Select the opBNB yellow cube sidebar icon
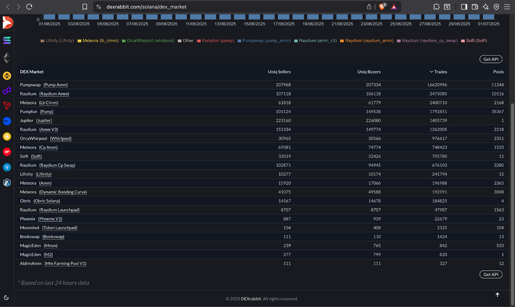 click(7, 137)
